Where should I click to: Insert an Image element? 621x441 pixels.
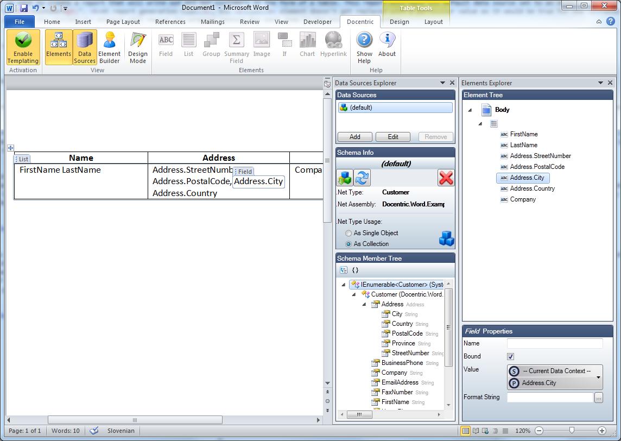tap(262, 45)
